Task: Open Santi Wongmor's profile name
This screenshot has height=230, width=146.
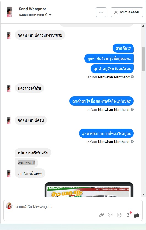Action: click(x=33, y=9)
